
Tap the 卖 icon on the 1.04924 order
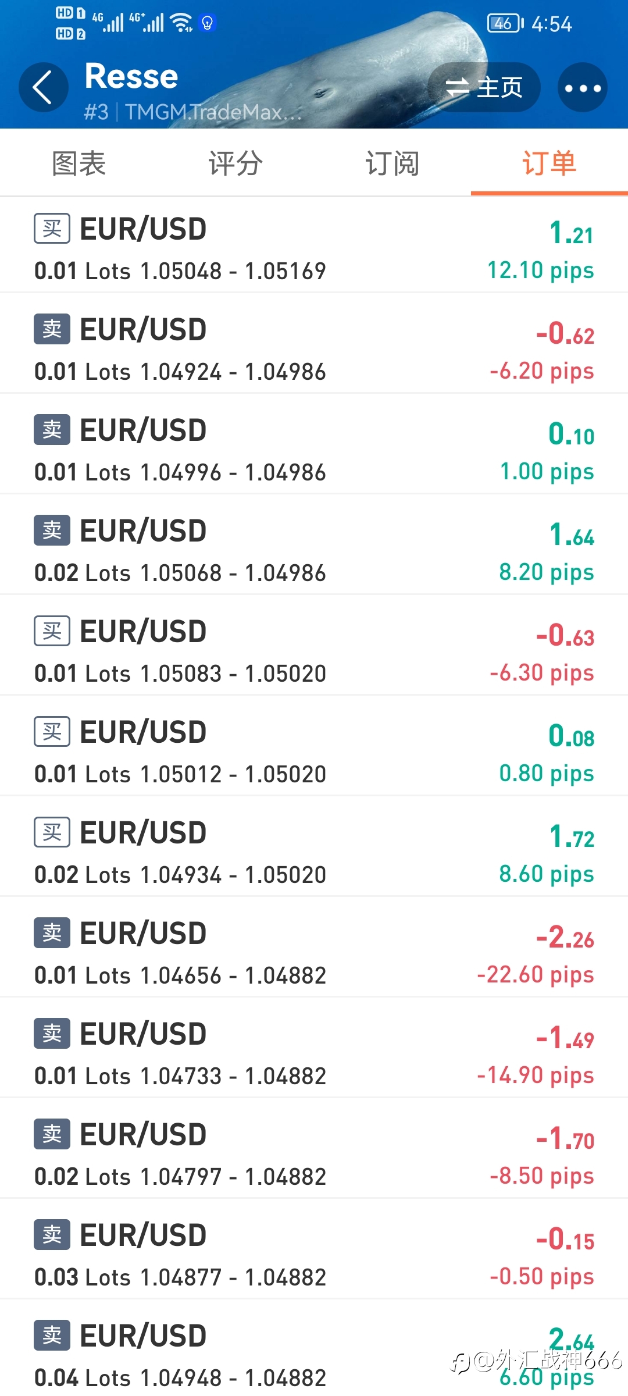click(52, 329)
